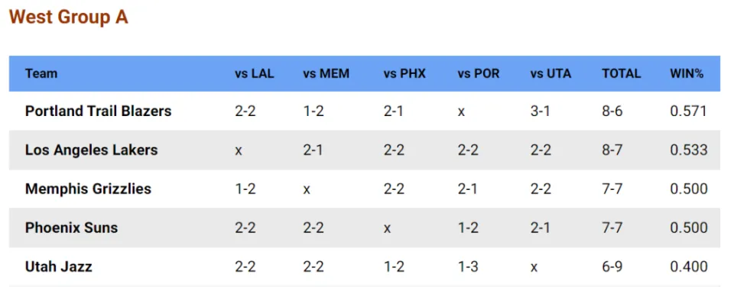Click the vs POR column header

point(479,73)
